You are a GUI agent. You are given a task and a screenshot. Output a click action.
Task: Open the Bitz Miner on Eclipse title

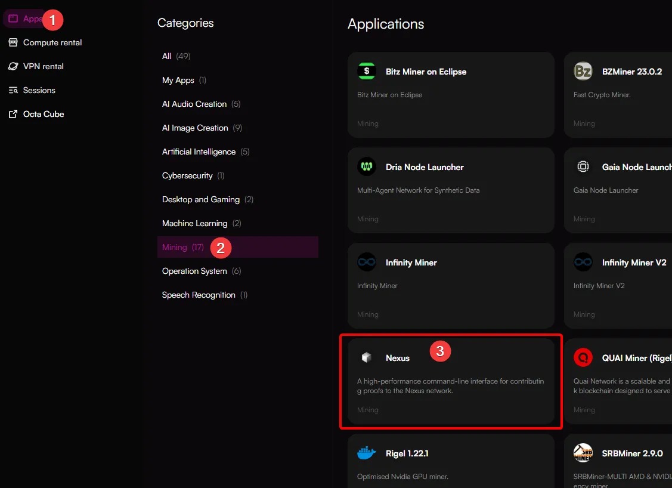click(426, 72)
